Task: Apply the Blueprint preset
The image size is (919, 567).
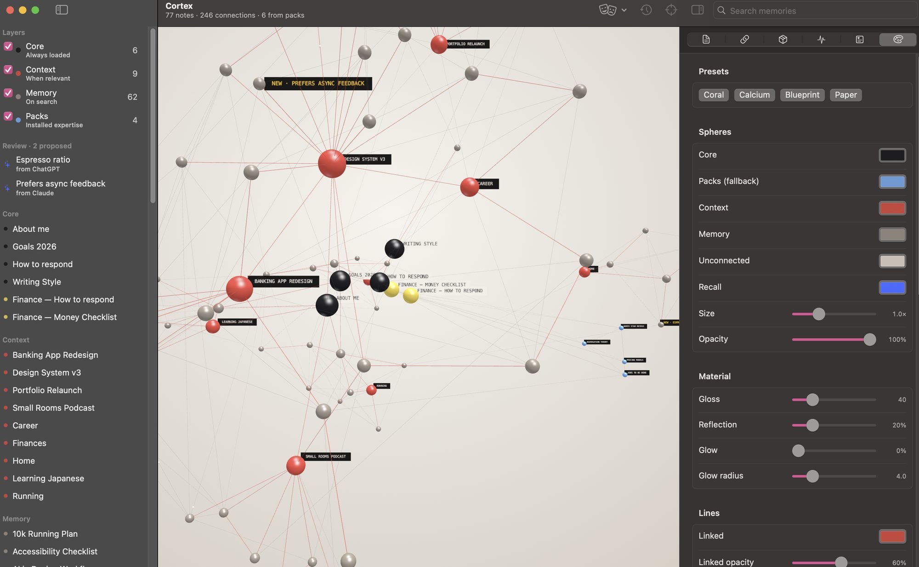Action: pos(802,95)
